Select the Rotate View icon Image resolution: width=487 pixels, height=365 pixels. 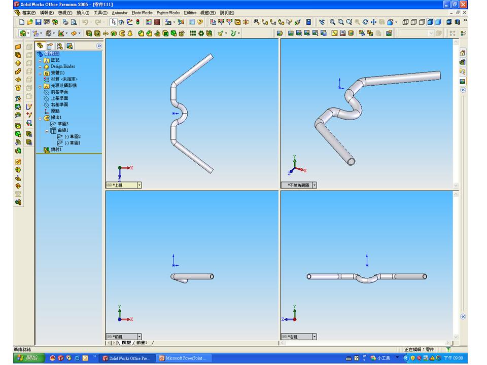(x=366, y=22)
